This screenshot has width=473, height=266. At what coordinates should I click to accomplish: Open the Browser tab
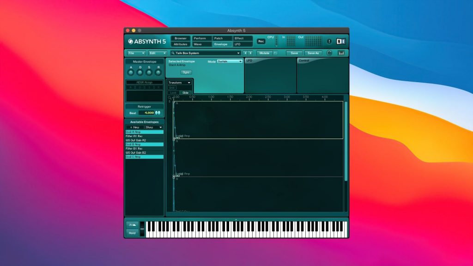pos(181,38)
